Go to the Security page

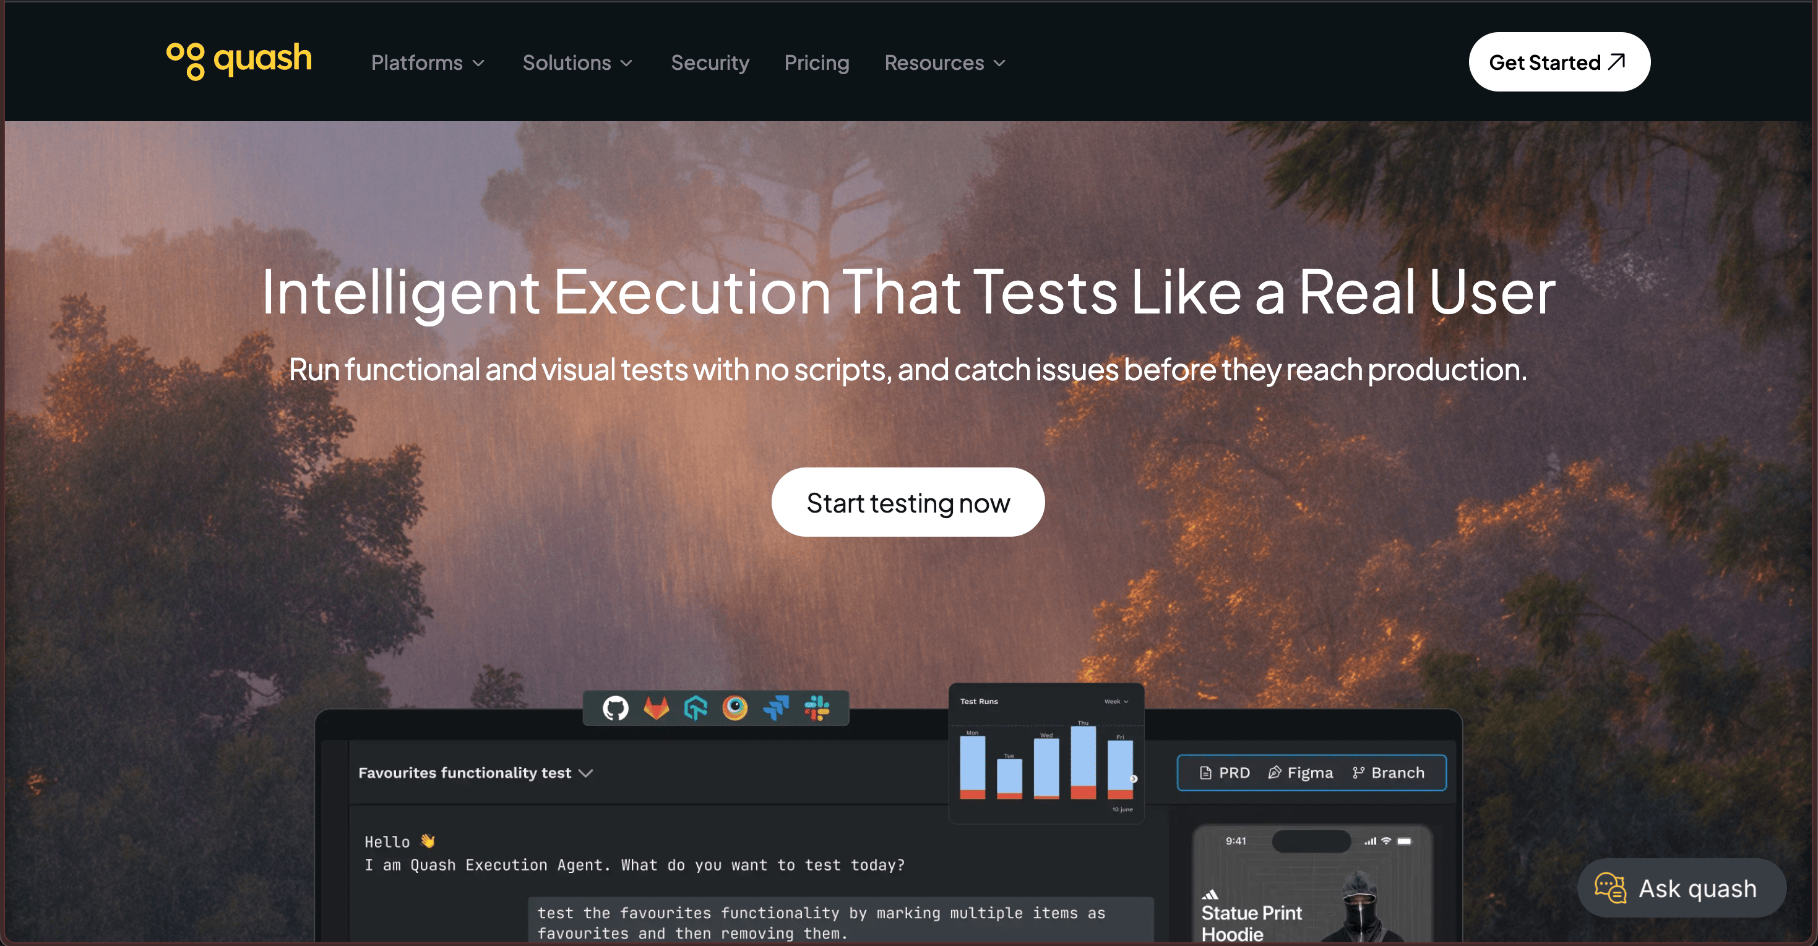(x=709, y=63)
